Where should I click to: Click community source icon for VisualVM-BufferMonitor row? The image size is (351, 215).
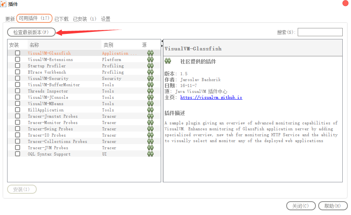click(x=150, y=84)
